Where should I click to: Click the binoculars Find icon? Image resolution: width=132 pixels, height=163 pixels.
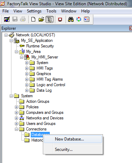pyautogui.click(x=71, y=19)
